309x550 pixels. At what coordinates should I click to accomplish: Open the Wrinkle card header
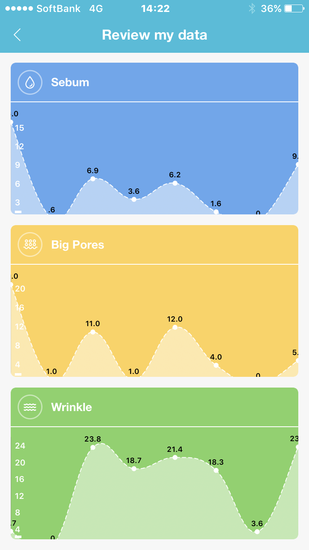click(154, 407)
